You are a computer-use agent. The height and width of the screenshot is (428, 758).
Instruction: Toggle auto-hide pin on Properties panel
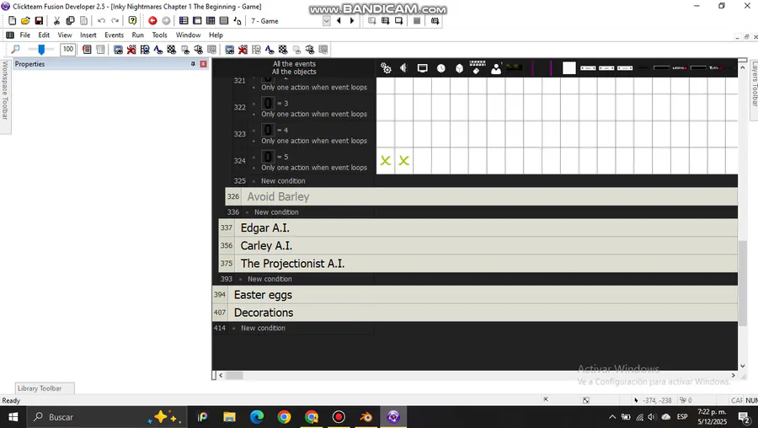193,64
